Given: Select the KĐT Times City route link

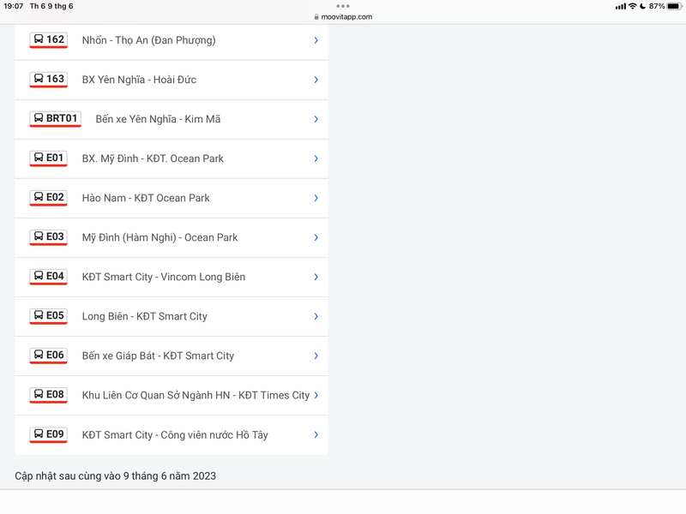Looking at the screenshot, I should tap(196, 395).
